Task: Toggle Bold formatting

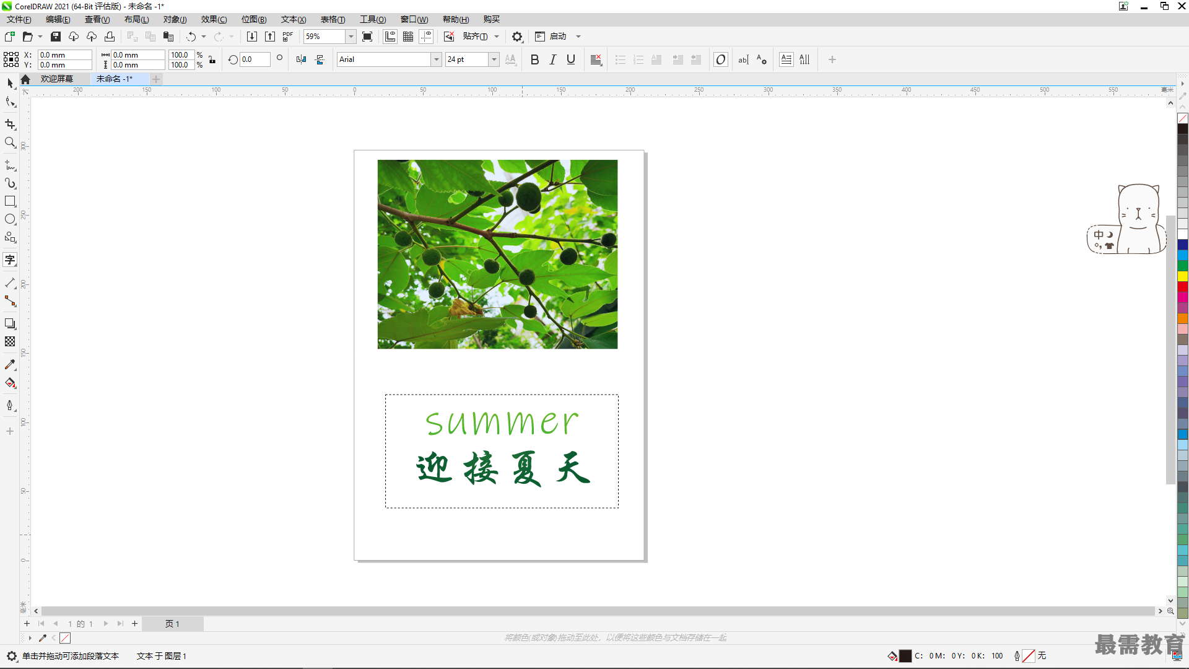Action: pos(535,59)
